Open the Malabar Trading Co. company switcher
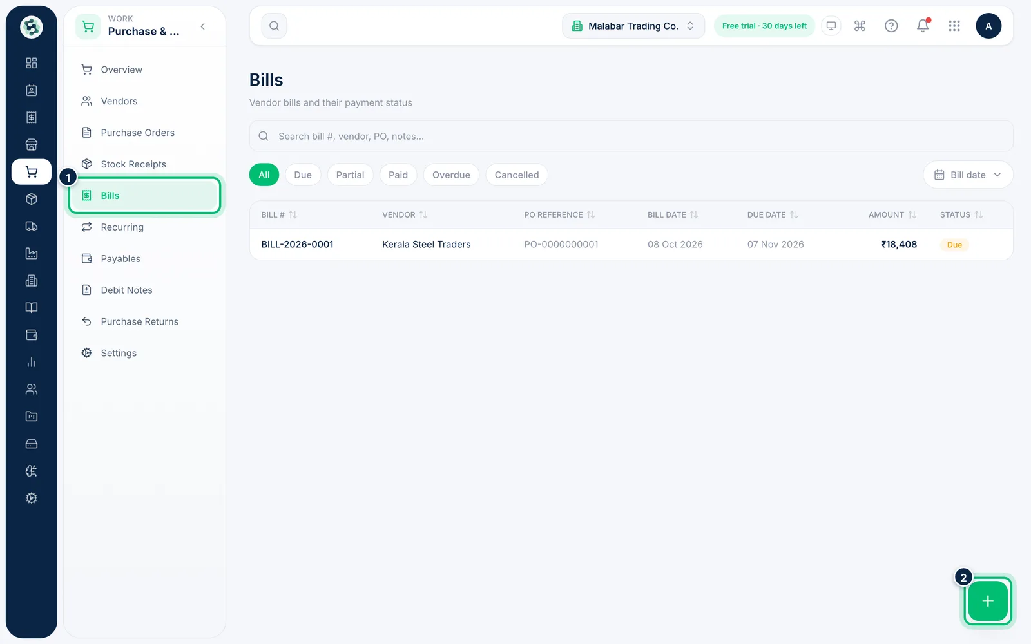Image resolution: width=1031 pixels, height=644 pixels. point(633,26)
